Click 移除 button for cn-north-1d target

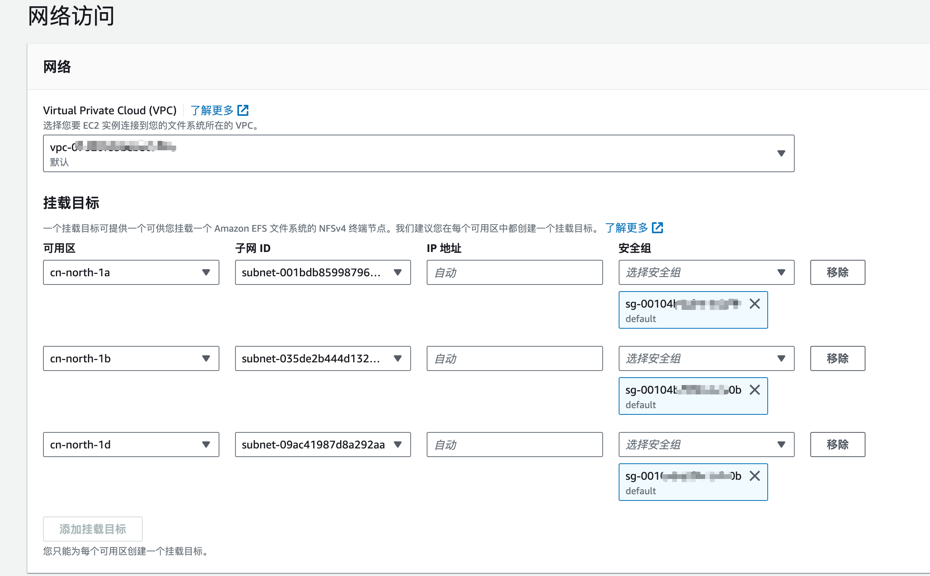click(x=837, y=445)
